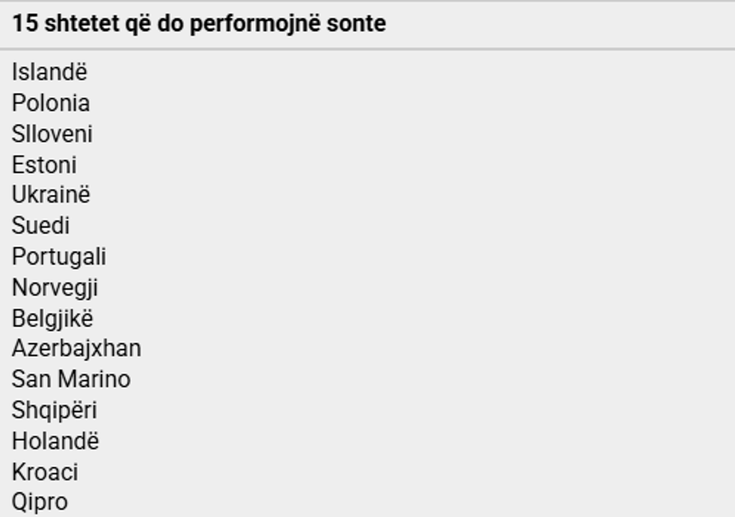Click the Holandë list item

55,440
